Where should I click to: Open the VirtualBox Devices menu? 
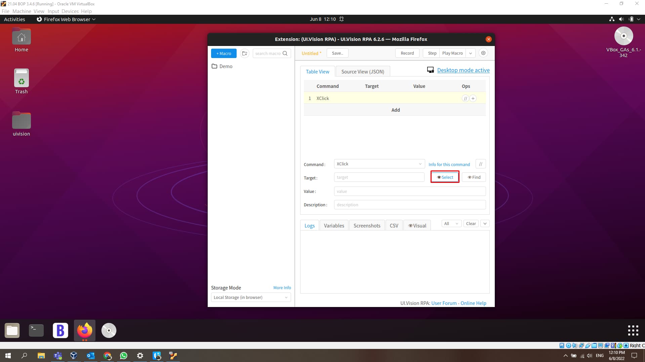[70, 11]
